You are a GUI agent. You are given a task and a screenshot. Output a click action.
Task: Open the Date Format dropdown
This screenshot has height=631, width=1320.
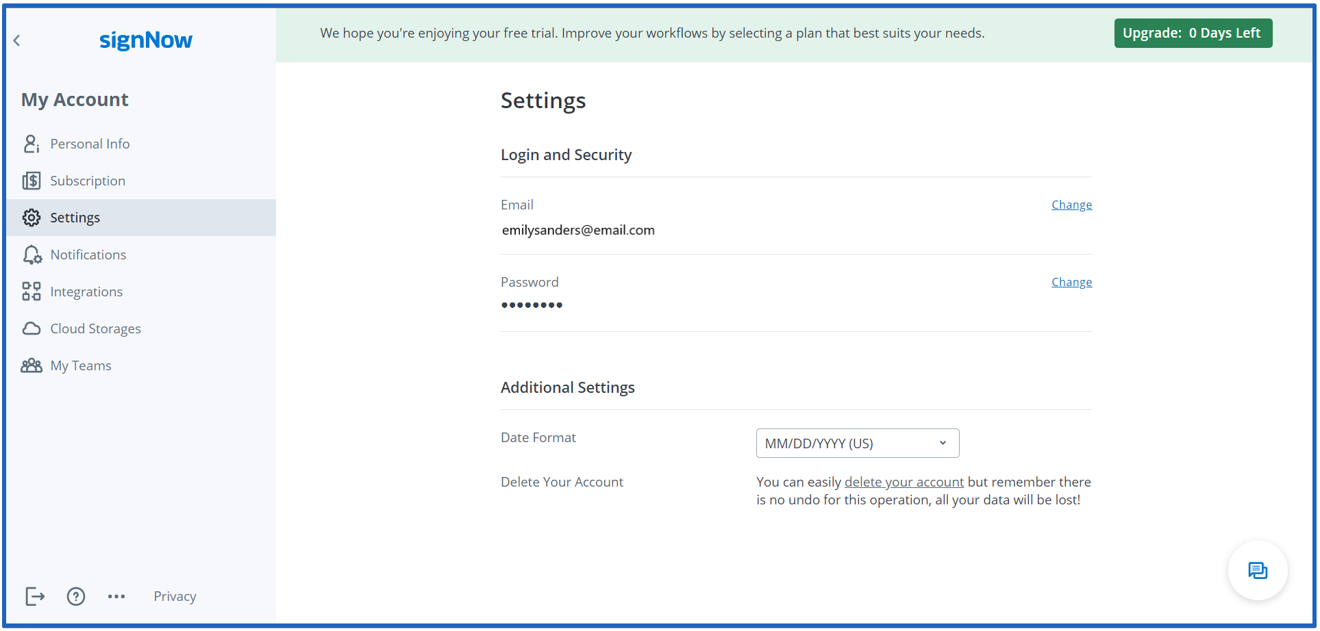coord(857,443)
